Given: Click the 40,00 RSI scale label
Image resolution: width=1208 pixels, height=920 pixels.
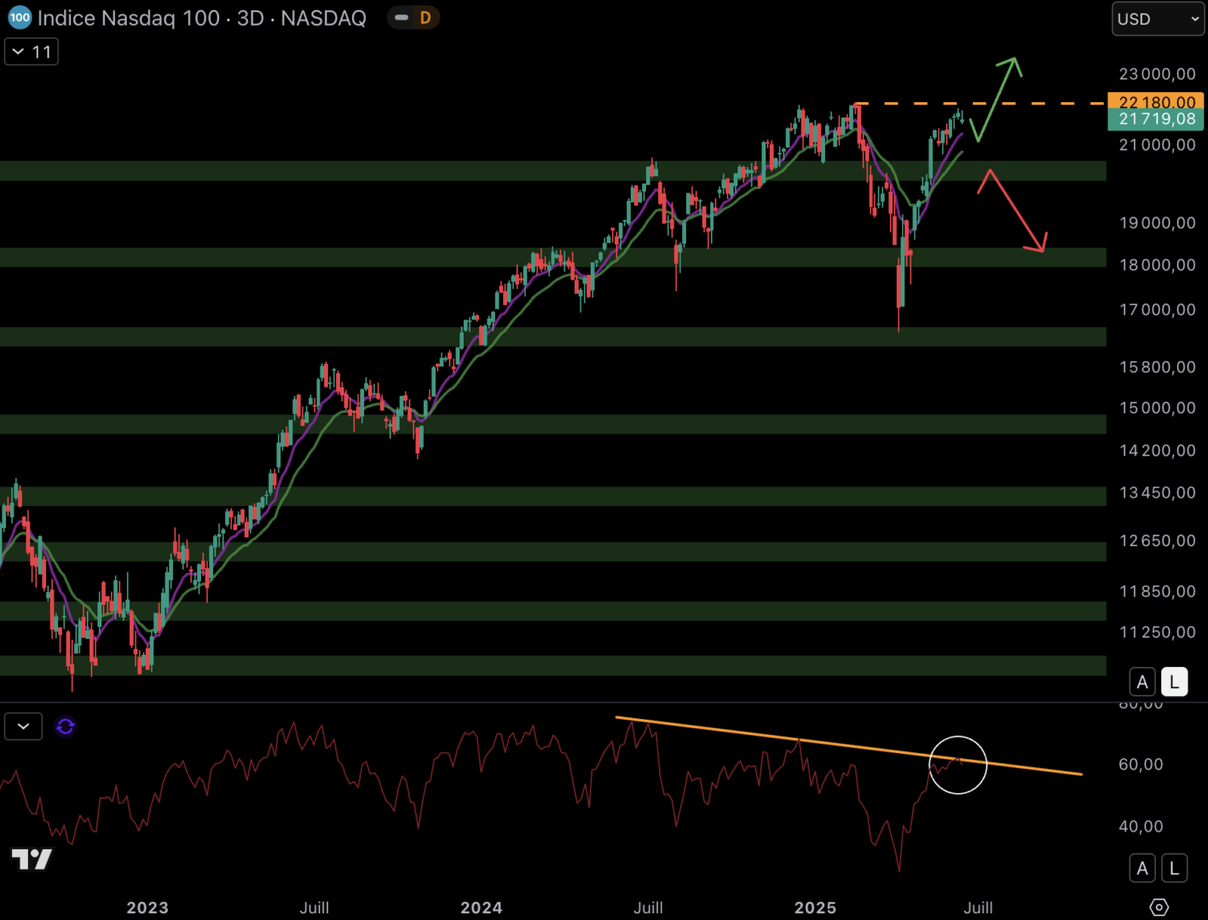Looking at the screenshot, I should click(1141, 826).
